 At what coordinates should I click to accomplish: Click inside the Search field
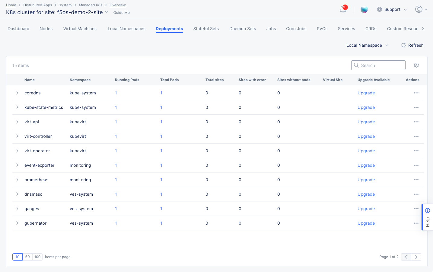coord(378,65)
